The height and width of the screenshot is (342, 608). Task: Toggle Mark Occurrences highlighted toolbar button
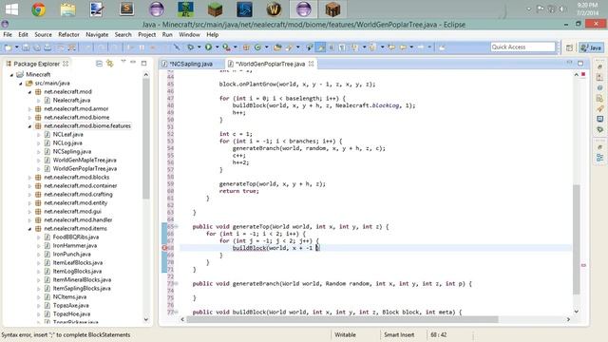click(320, 47)
